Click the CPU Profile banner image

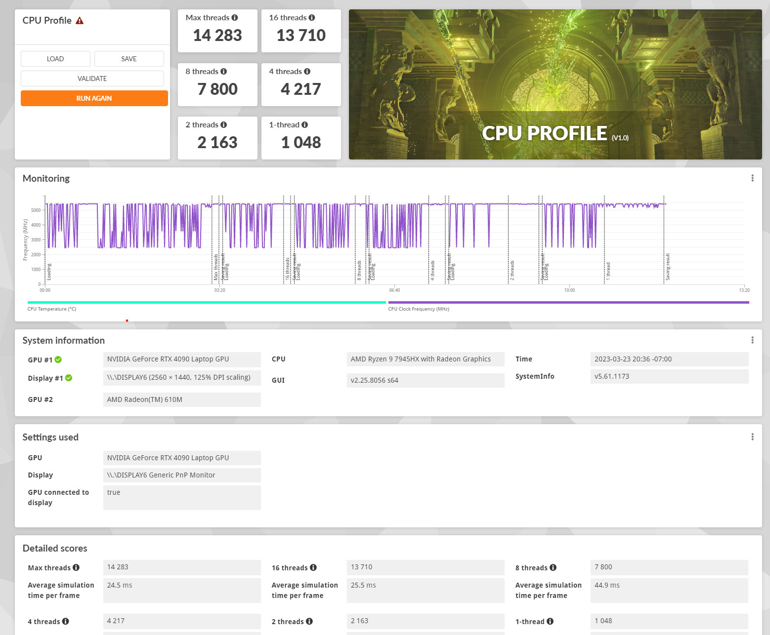(x=555, y=84)
